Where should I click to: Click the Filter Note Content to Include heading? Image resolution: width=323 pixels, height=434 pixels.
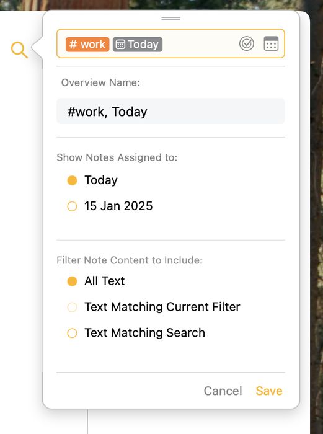[x=130, y=260]
